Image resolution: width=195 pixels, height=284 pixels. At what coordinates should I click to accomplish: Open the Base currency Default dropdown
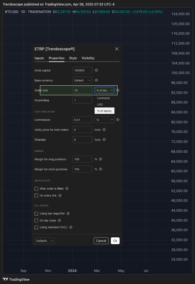click(x=82, y=80)
